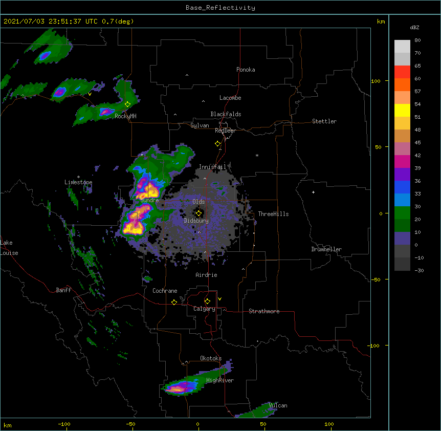This screenshot has width=441, height=431.
Task: Click the Banff label
Action: pos(63,290)
